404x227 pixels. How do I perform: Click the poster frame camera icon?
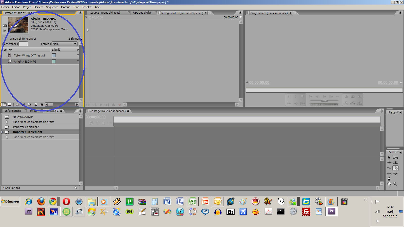pyautogui.click(x=5, y=25)
